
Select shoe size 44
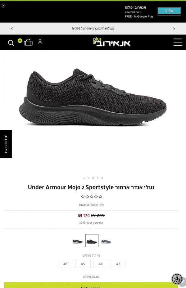click(100, 264)
